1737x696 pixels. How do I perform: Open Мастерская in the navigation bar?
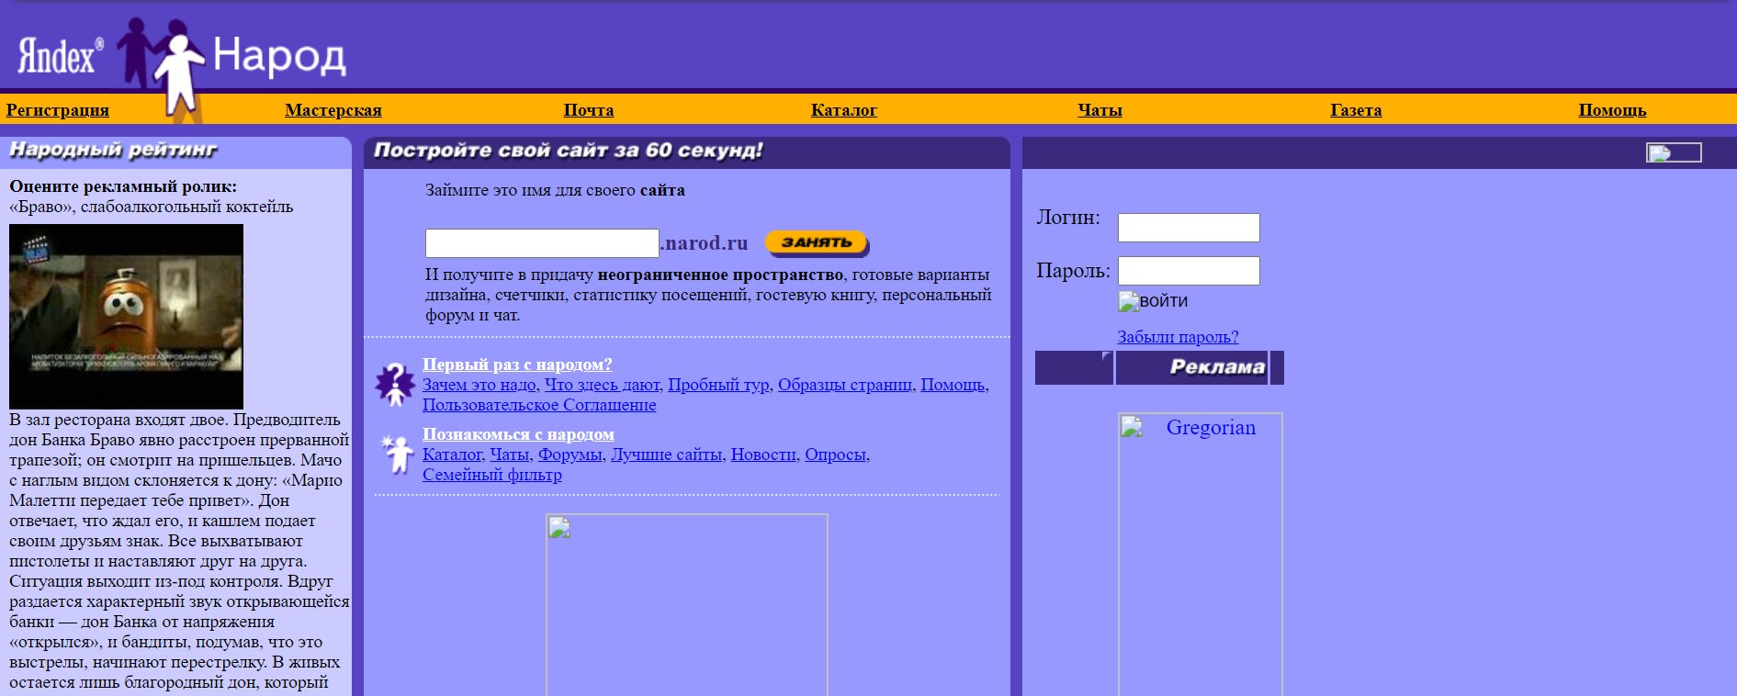[x=333, y=110]
